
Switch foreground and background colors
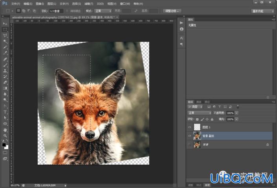7,140
